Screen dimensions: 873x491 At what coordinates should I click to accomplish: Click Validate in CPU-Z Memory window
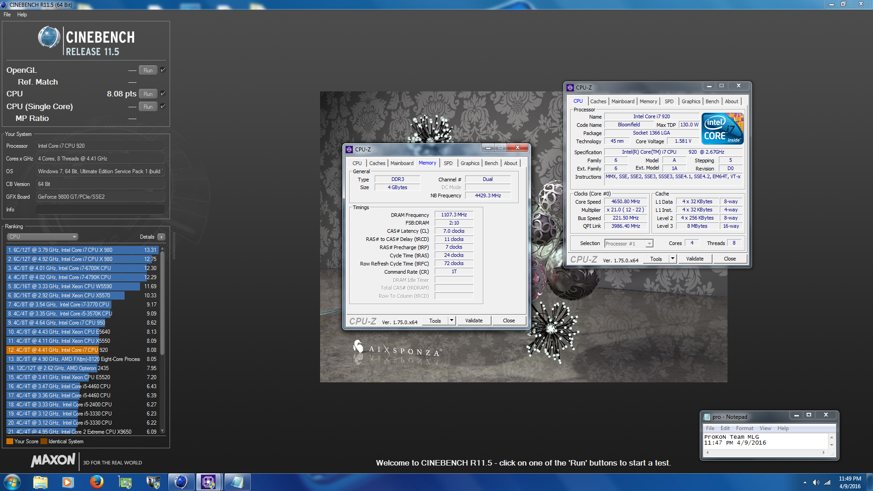[x=474, y=321]
